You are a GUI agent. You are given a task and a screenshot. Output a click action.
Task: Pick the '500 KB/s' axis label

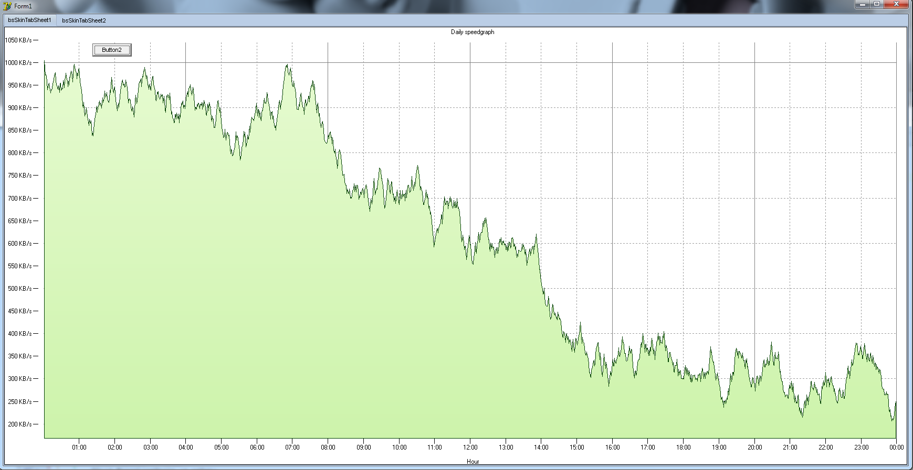[x=20, y=289]
